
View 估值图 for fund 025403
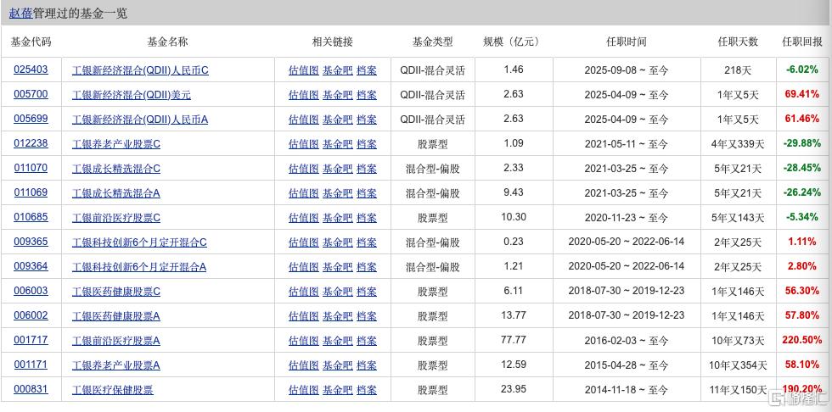[304, 70]
